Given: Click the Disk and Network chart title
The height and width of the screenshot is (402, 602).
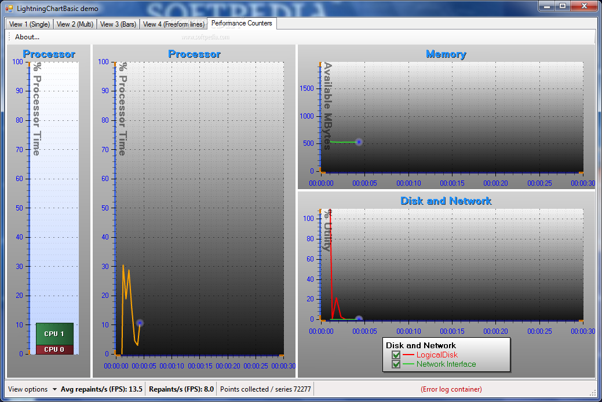Looking at the screenshot, I should 446,201.
